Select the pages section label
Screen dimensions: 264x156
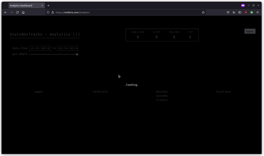click(39, 92)
